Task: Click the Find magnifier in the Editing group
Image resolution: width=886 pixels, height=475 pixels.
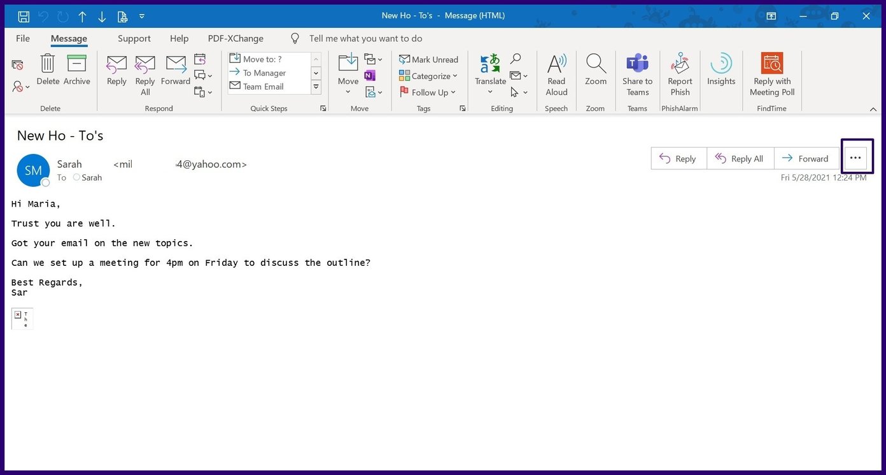Action: pos(516,59)
